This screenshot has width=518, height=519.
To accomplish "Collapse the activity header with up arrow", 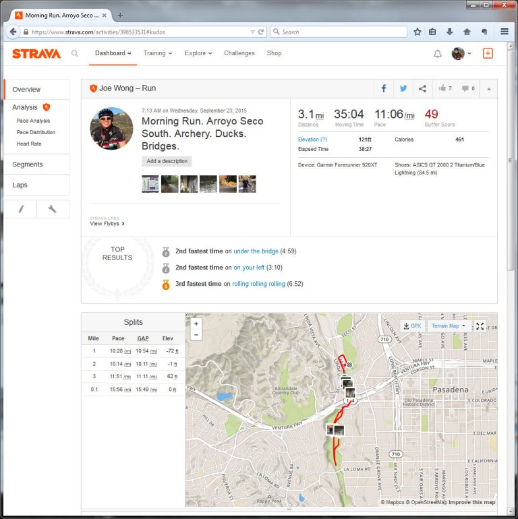I will tap(488, 89).
